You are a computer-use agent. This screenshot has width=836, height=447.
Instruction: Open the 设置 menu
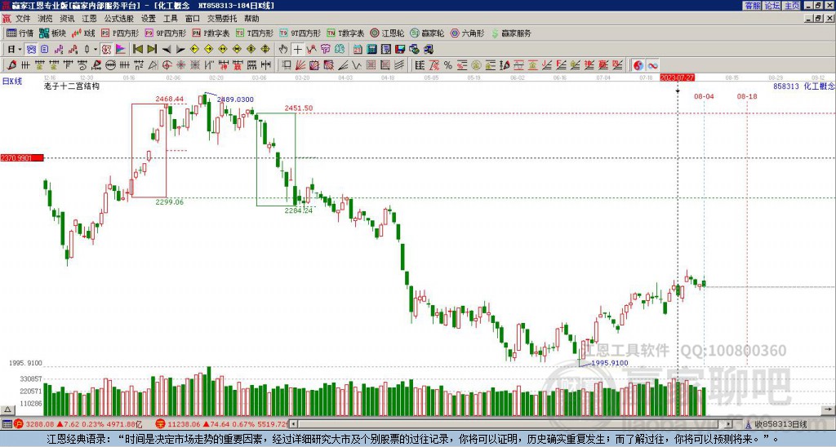[149, 19]
